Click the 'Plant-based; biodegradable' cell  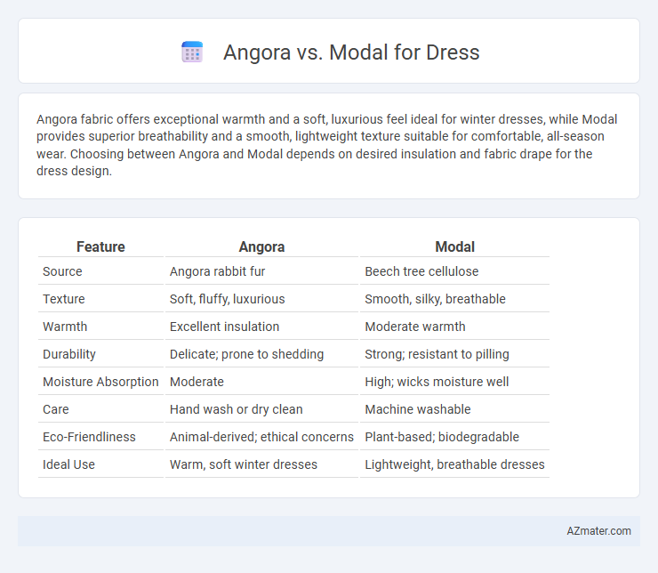tap(442, 437)
